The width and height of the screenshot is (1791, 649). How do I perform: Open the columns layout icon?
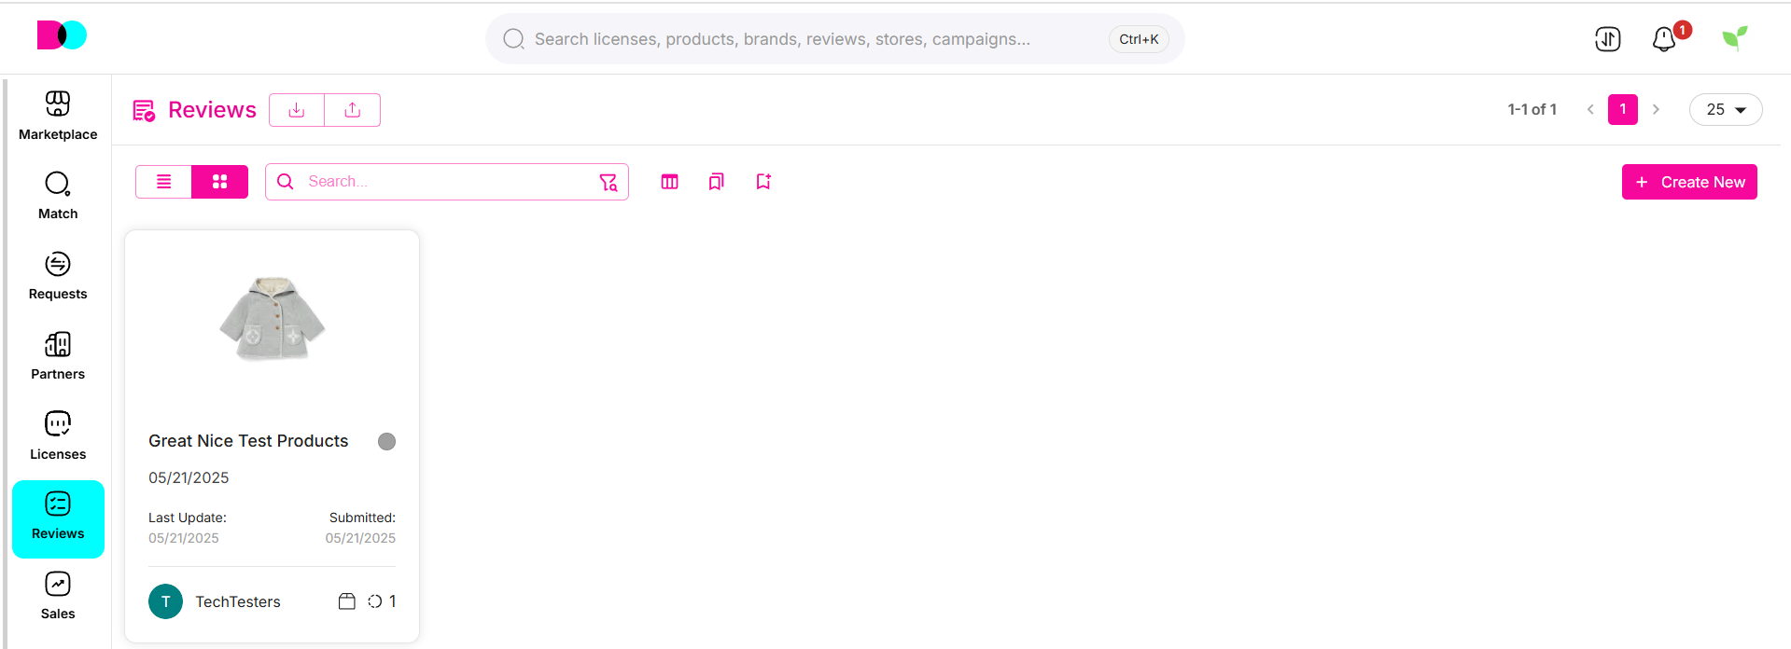tap(670, 182)
